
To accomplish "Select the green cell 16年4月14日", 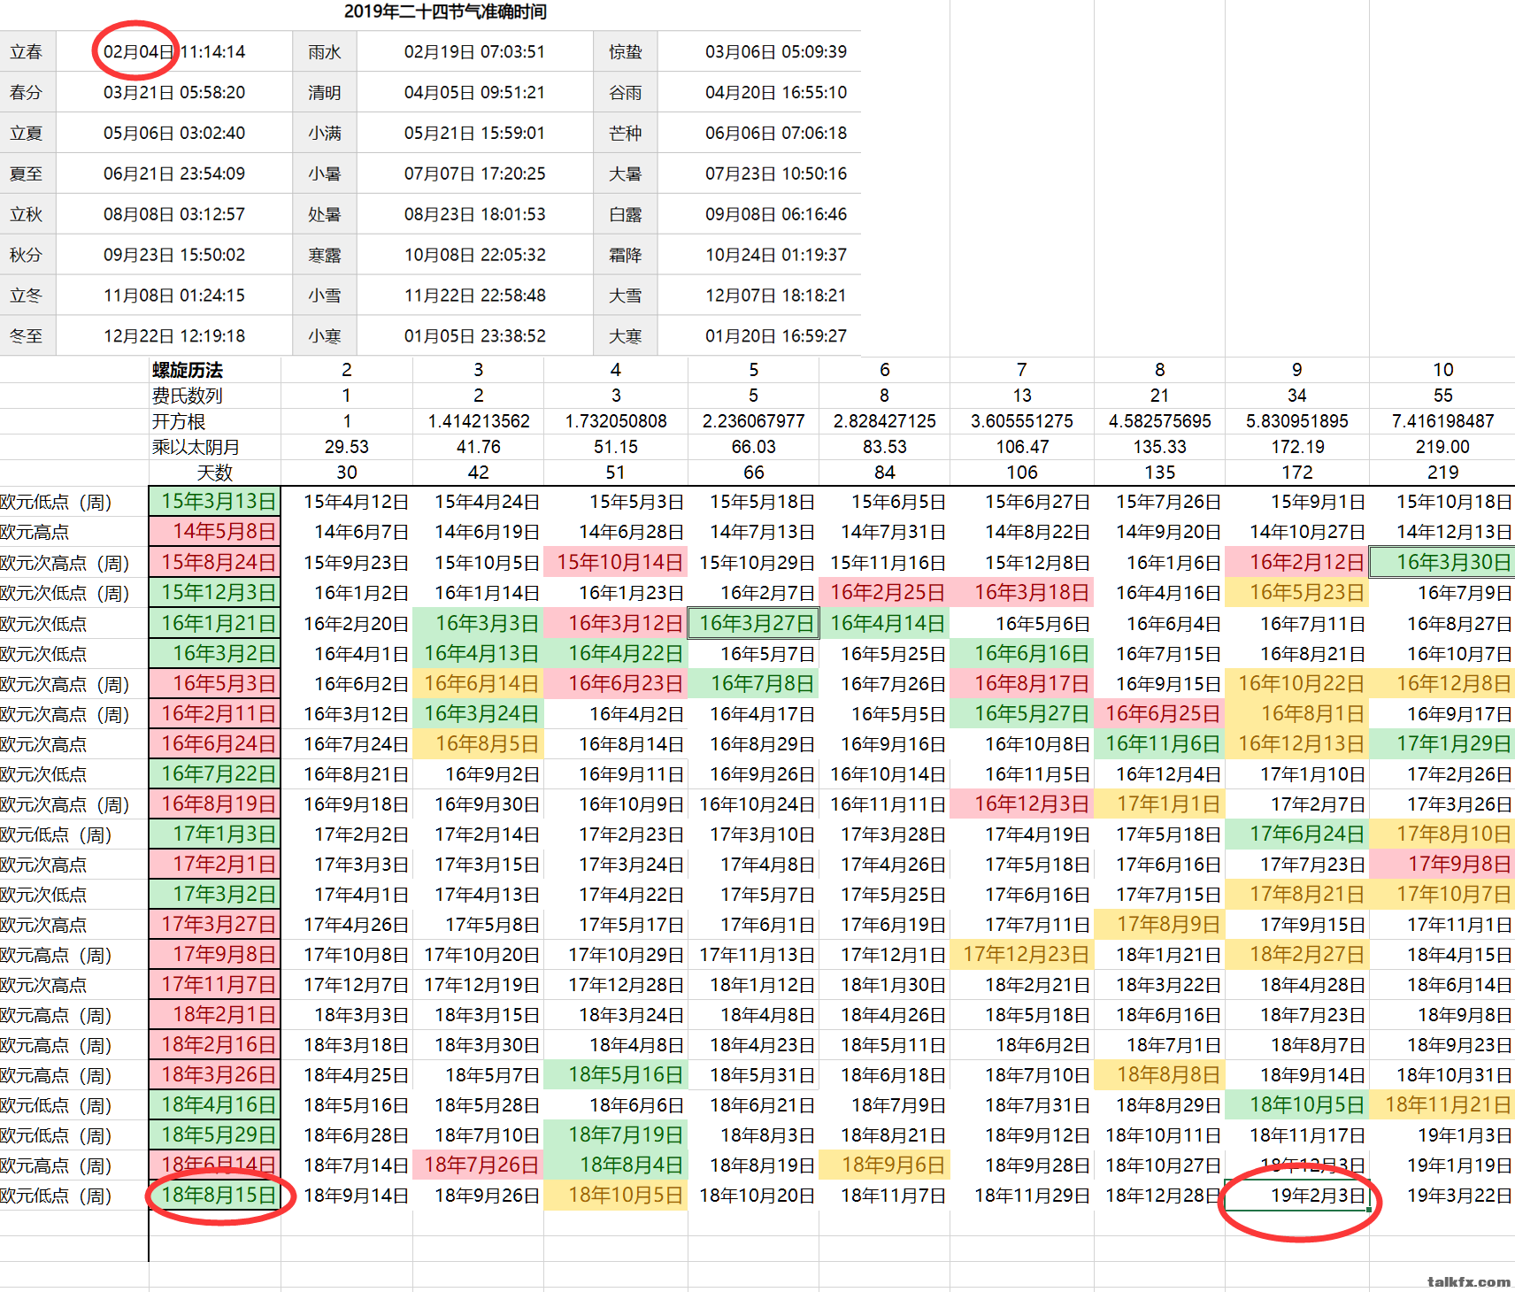I will coord(885,623).
